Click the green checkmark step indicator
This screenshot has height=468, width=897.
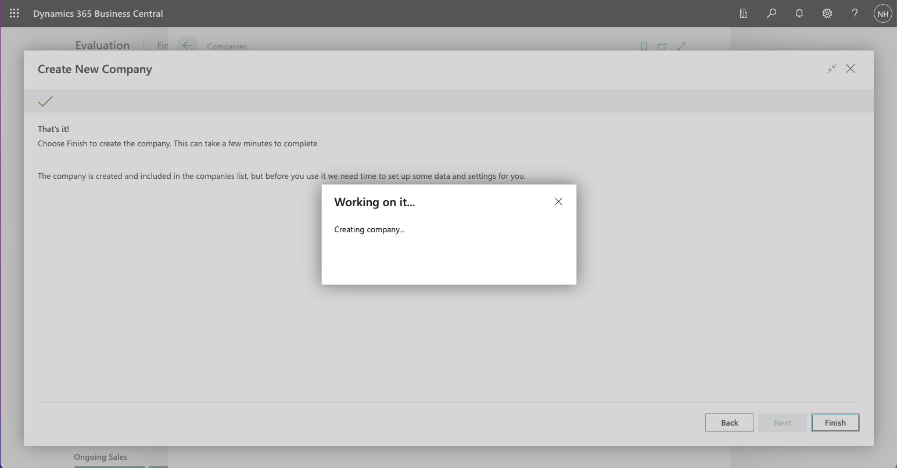[x=45, y=102]
